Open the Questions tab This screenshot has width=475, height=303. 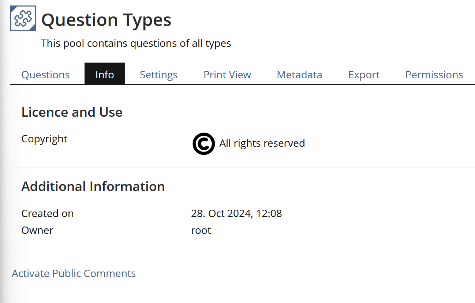[x=45, y=75]
